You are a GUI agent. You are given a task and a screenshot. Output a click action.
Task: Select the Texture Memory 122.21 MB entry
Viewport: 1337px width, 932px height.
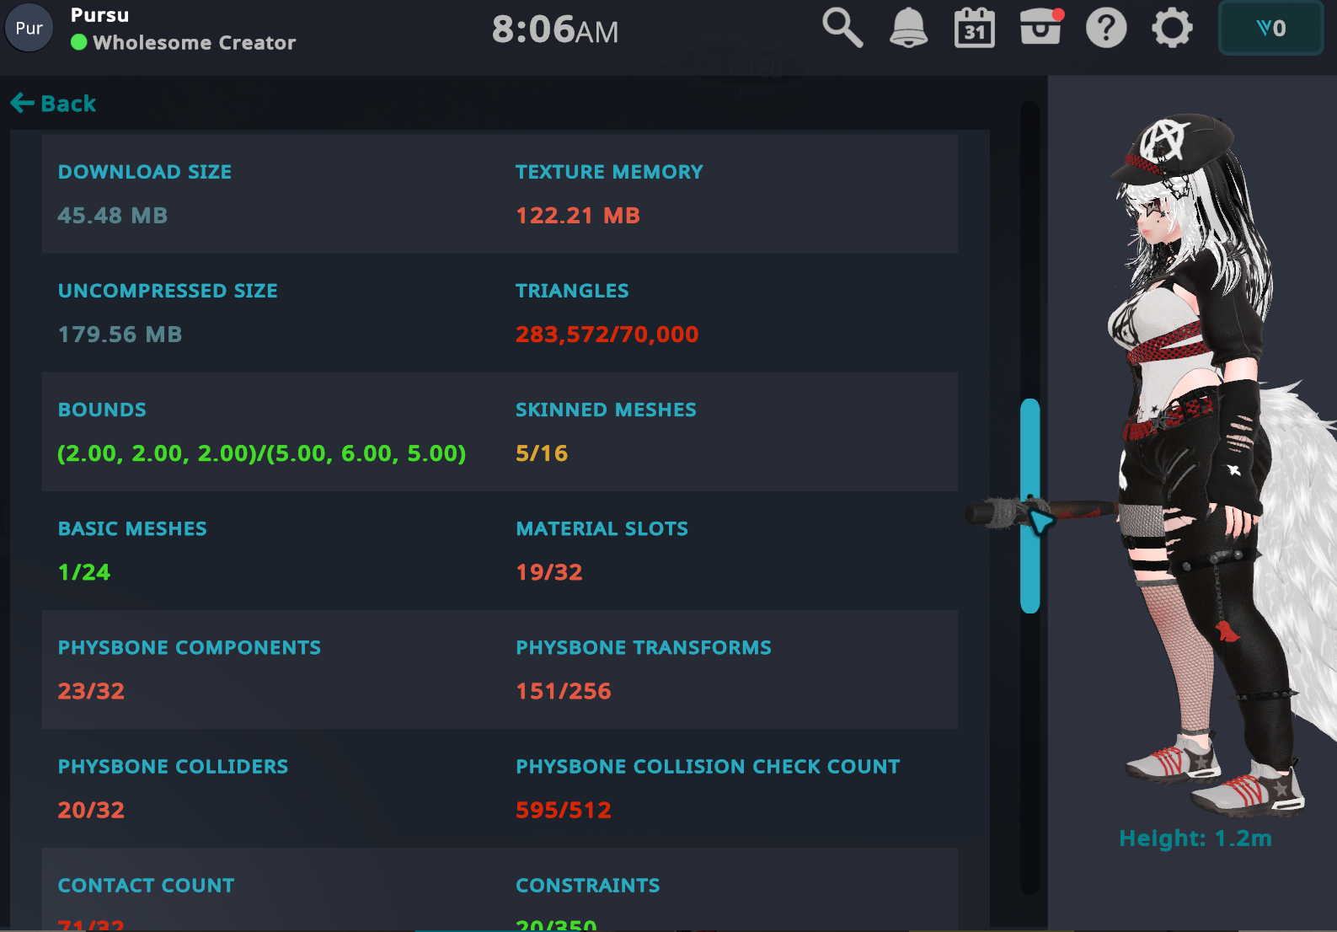(578, 216)
